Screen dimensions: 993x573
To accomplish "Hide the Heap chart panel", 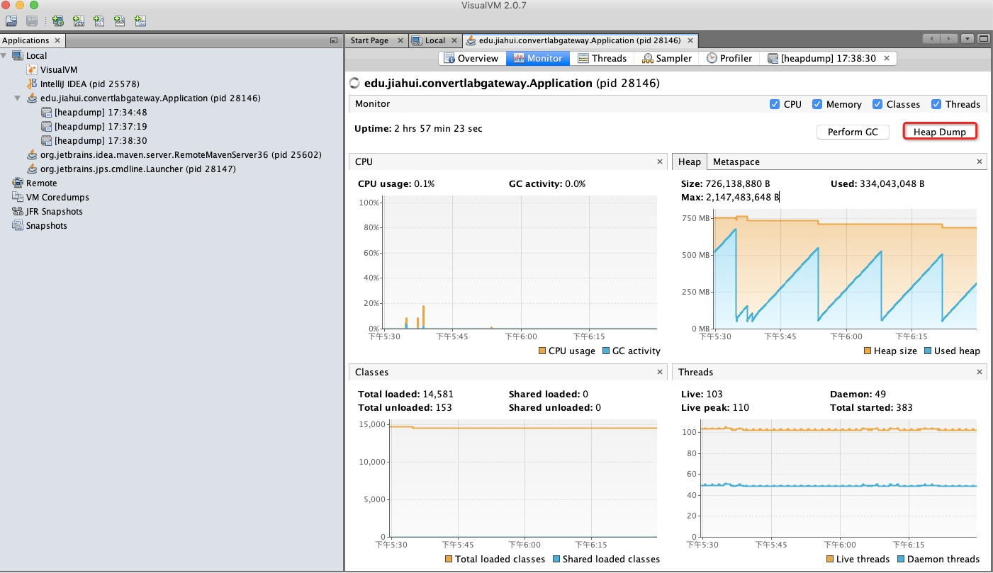I will point(980,162).
